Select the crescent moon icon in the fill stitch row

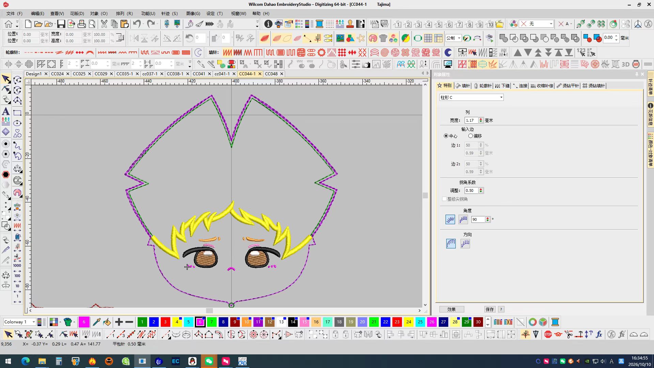(x=448, y=52)
